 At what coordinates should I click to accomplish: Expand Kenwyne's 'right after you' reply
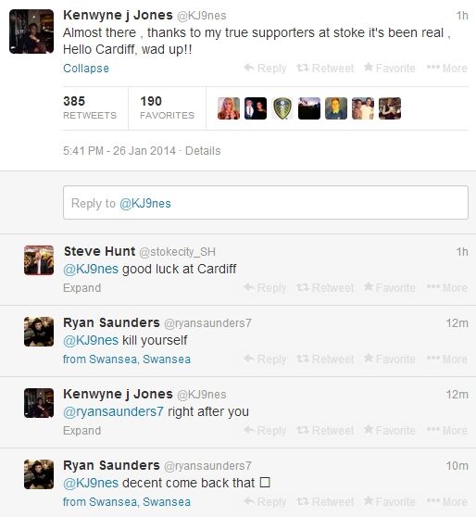pyautogui.click(x=82, y=431)
